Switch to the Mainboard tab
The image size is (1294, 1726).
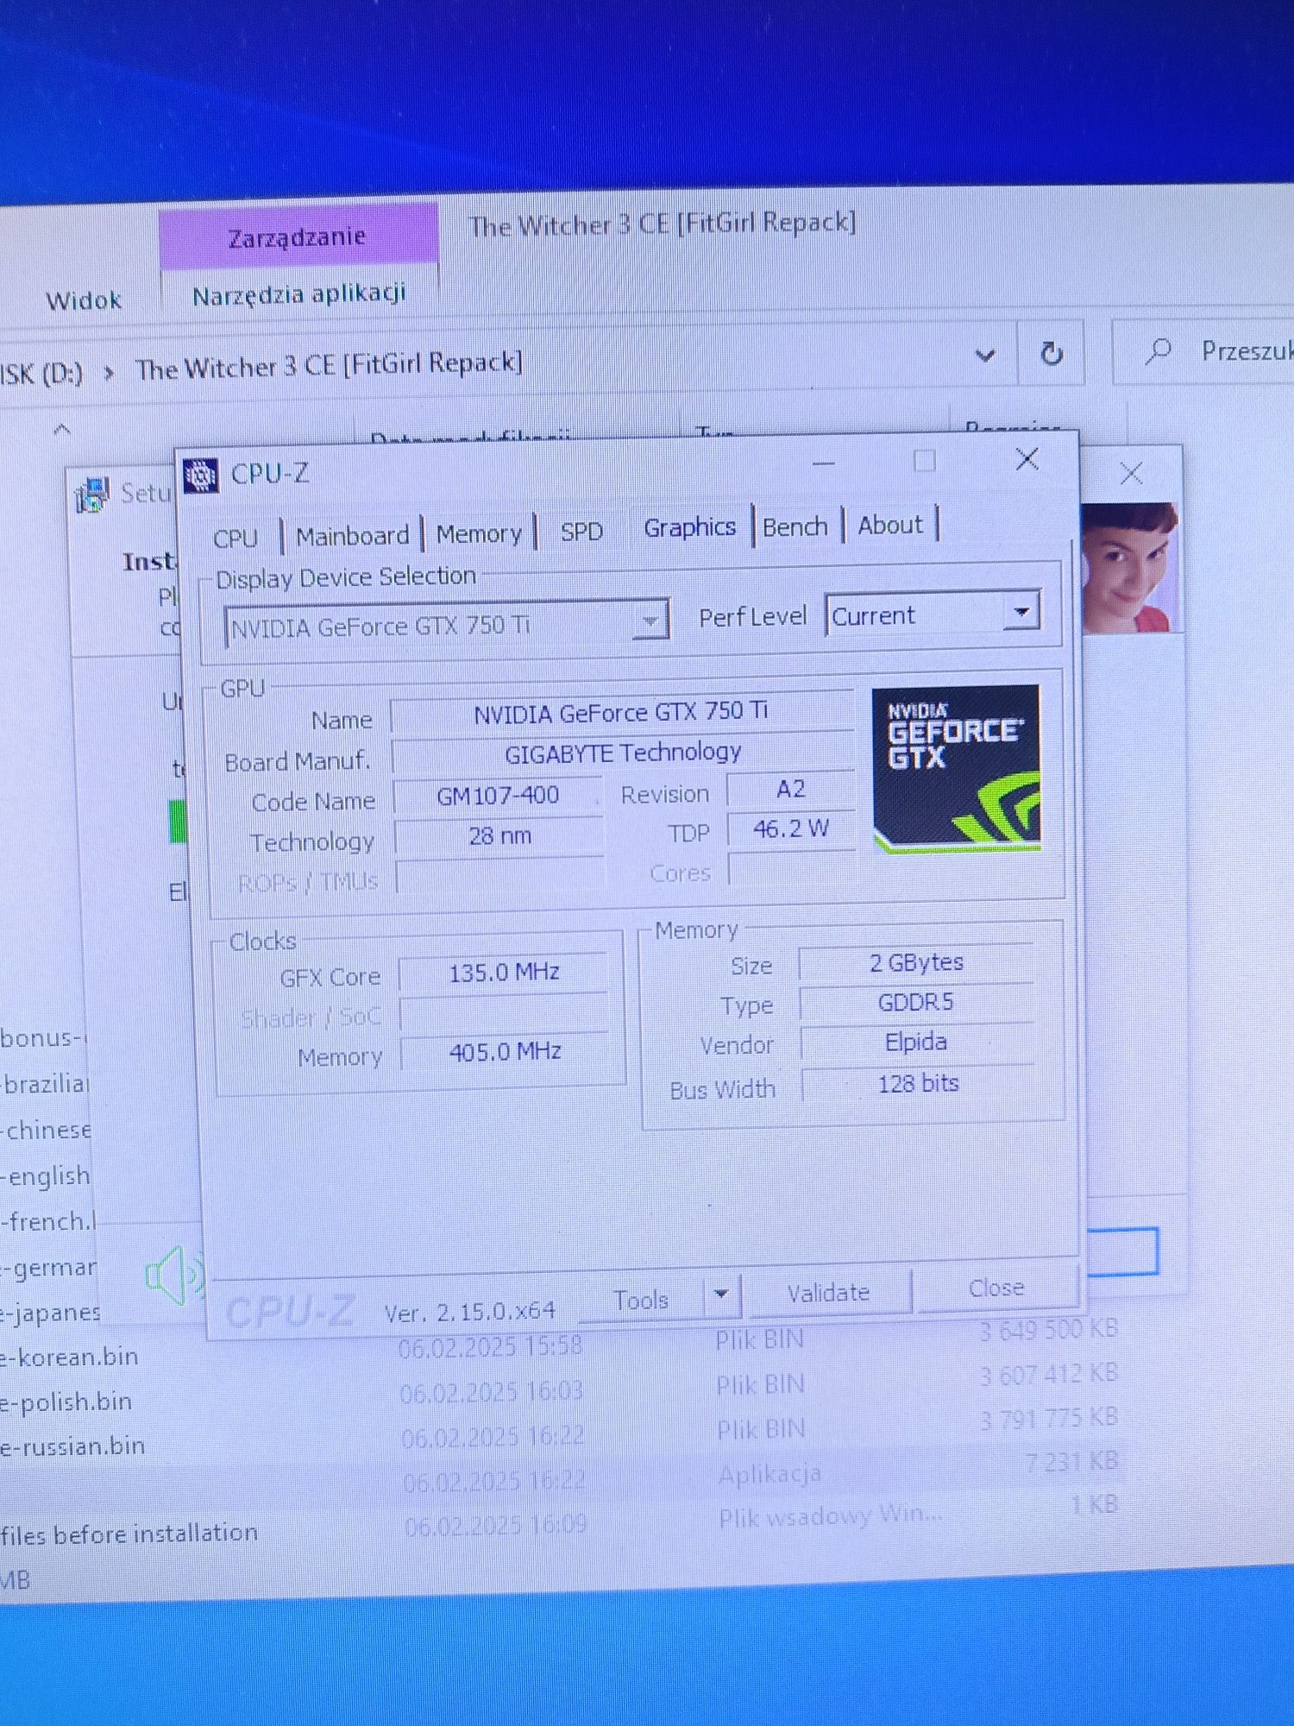(x=352, y=536)
